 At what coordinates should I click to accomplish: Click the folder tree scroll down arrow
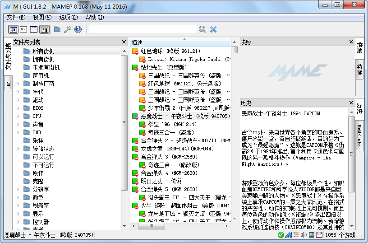124,226
